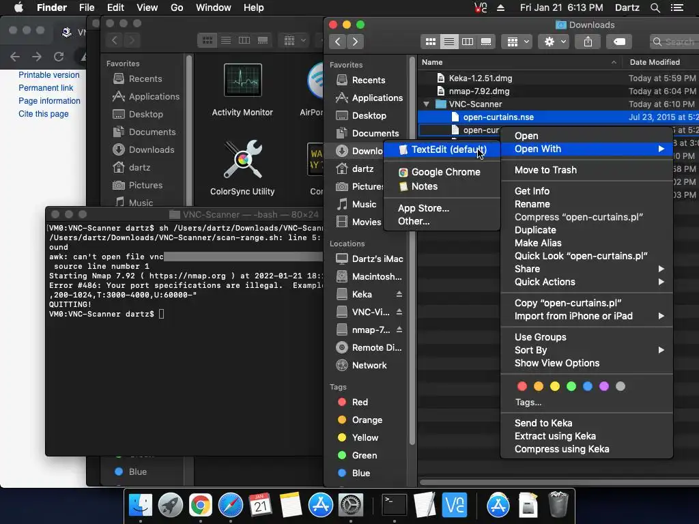This screenshot has width=699, height=524.
Task: Toggle Use Groups in context menu
Action: tap(586, 337)
